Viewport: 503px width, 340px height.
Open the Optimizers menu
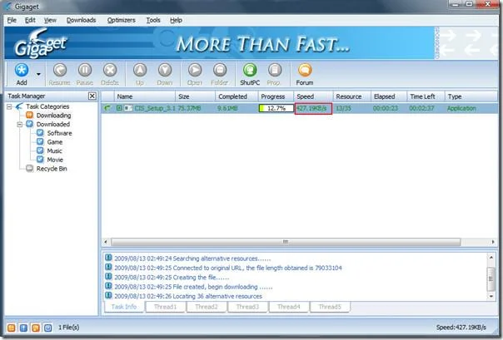(x=122, y=20)
